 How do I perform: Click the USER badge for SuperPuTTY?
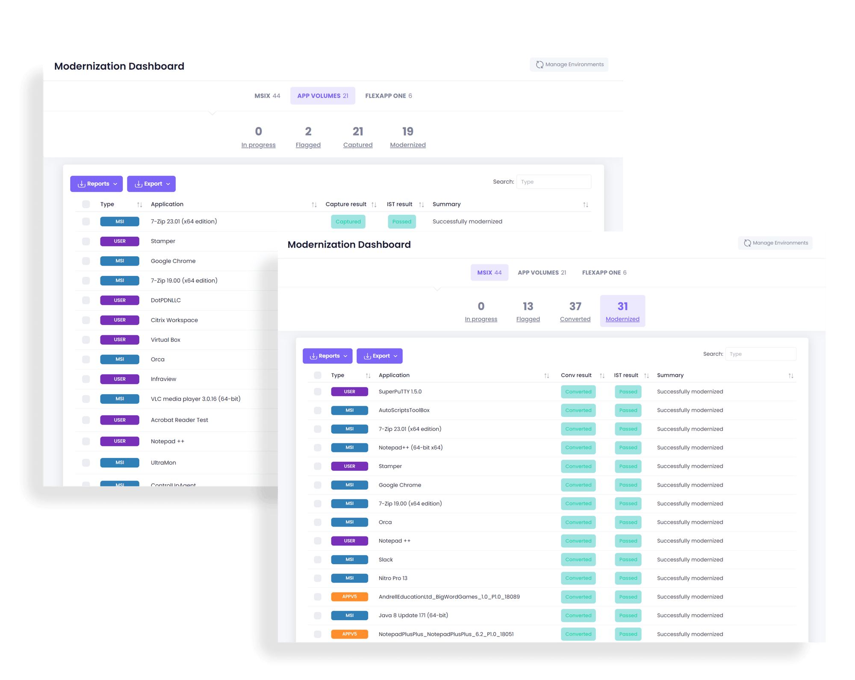tap(349, 392)
